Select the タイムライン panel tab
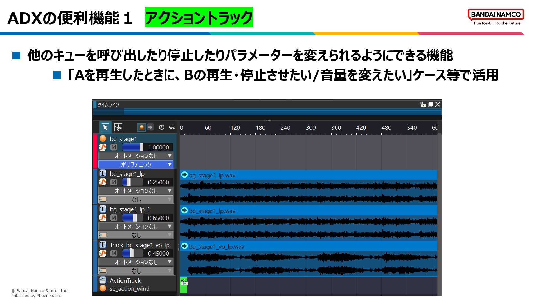 [x=108, y=105]
